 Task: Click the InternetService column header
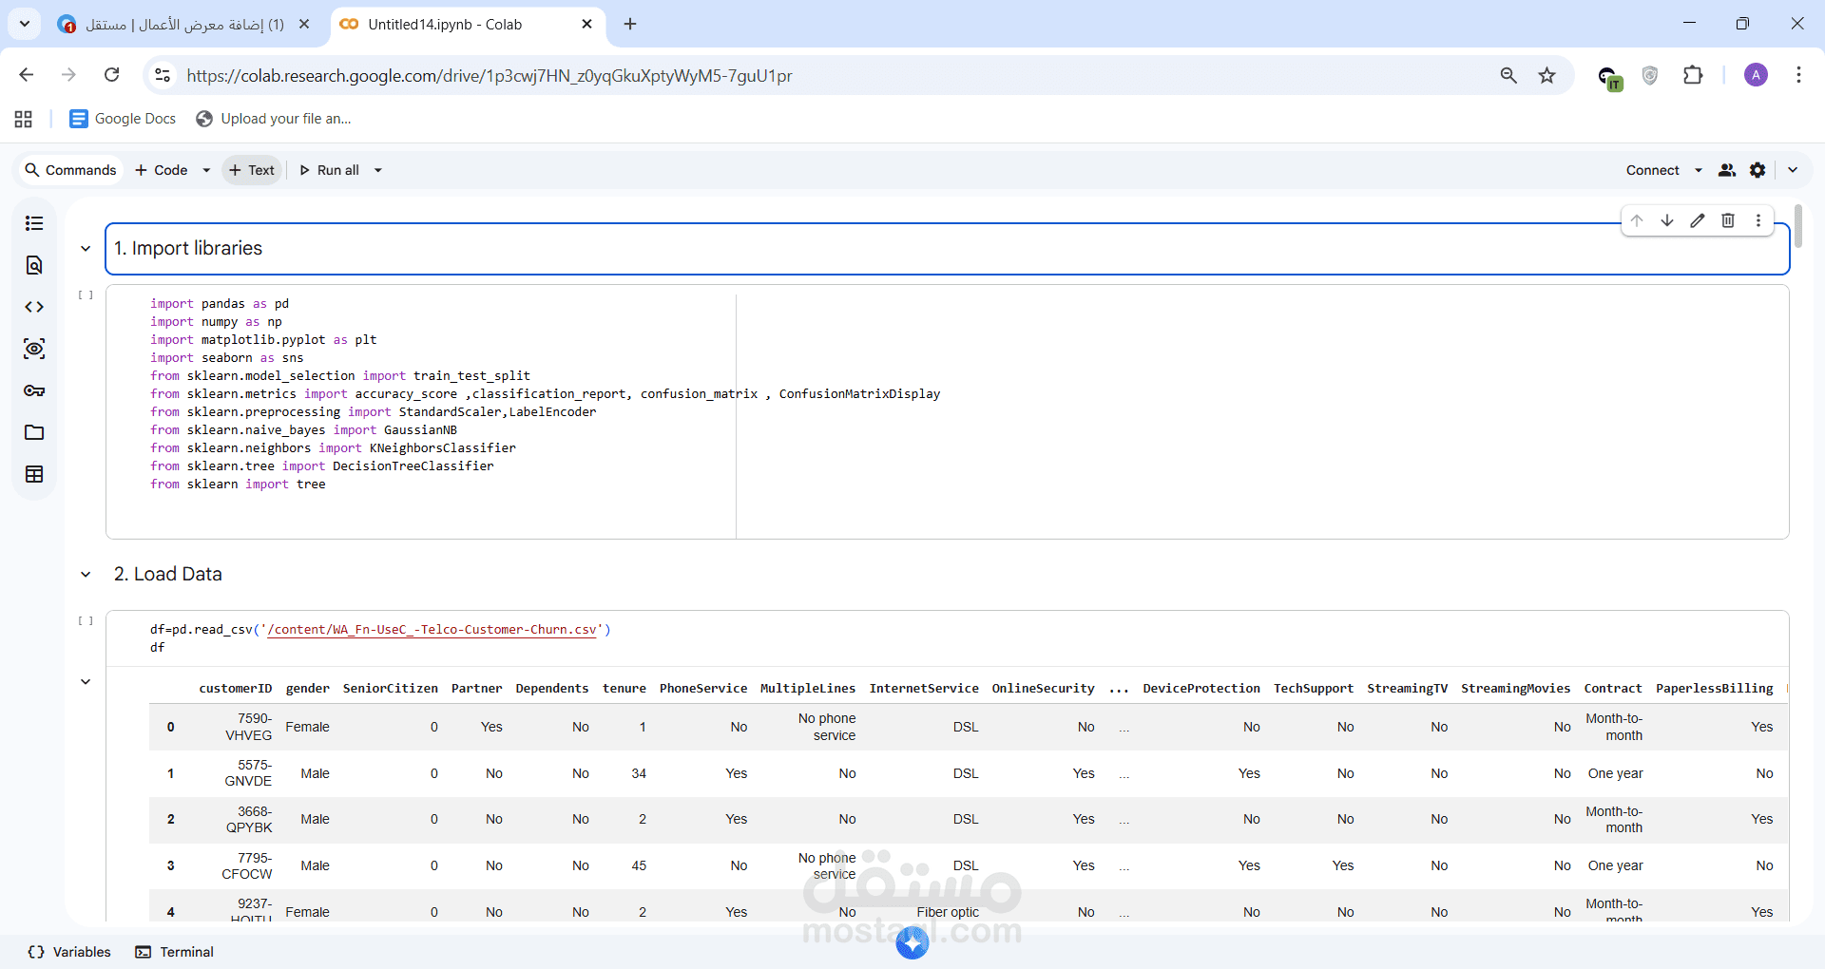pyautogui.click(x=924, y=689)
